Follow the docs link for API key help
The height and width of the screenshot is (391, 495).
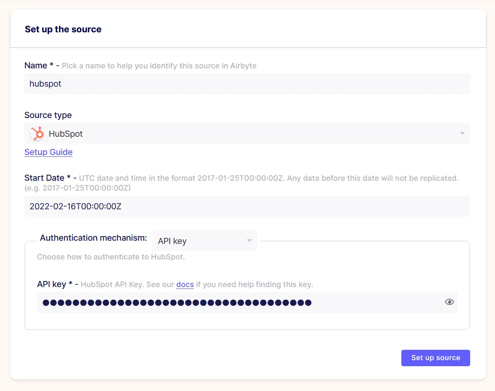(x=185, y=284)
